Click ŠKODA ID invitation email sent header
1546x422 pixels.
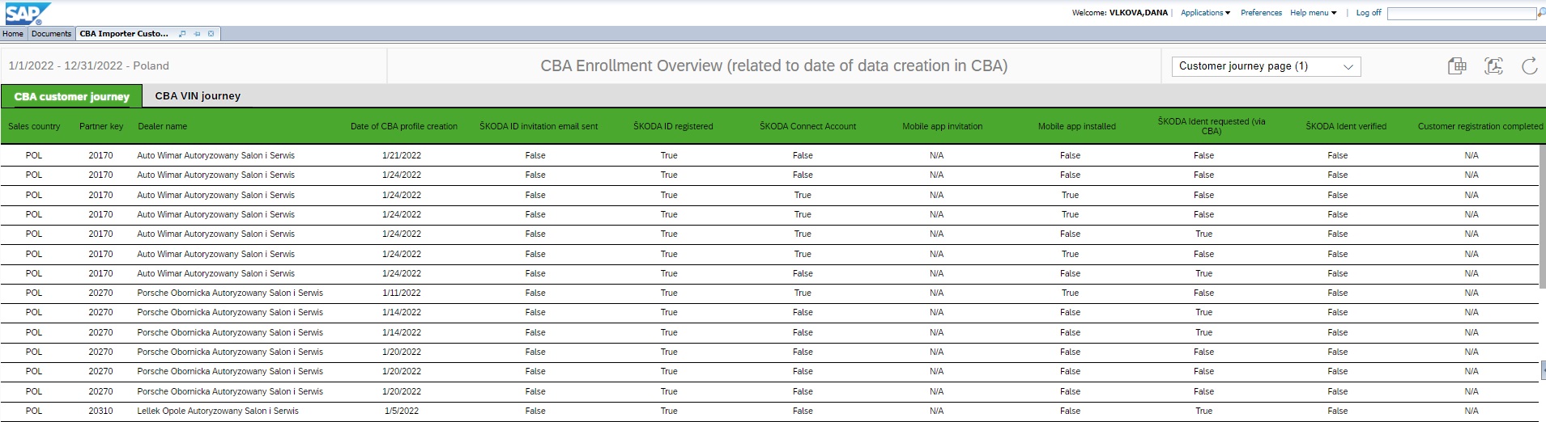coord(539,126)
